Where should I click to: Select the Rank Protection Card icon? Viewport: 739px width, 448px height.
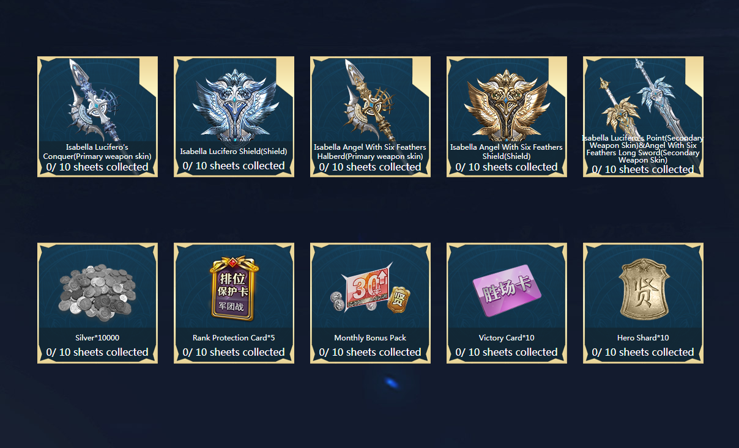pyautogui.click(x=234, y=288)
